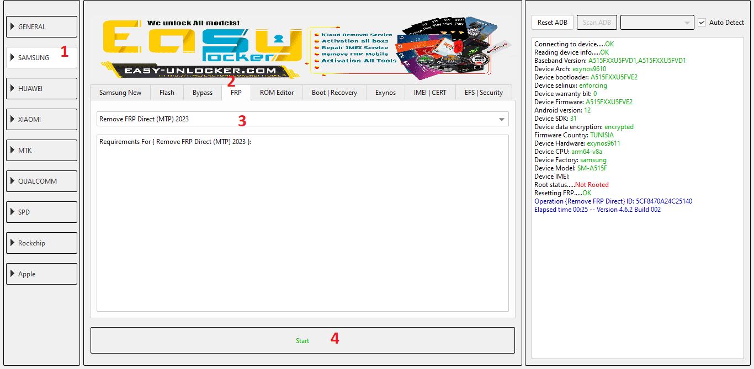Viewport: 754px width, 369px height.
Task: Toggle the Auto Detect checkbox
Action: click(x=702, y=23)
